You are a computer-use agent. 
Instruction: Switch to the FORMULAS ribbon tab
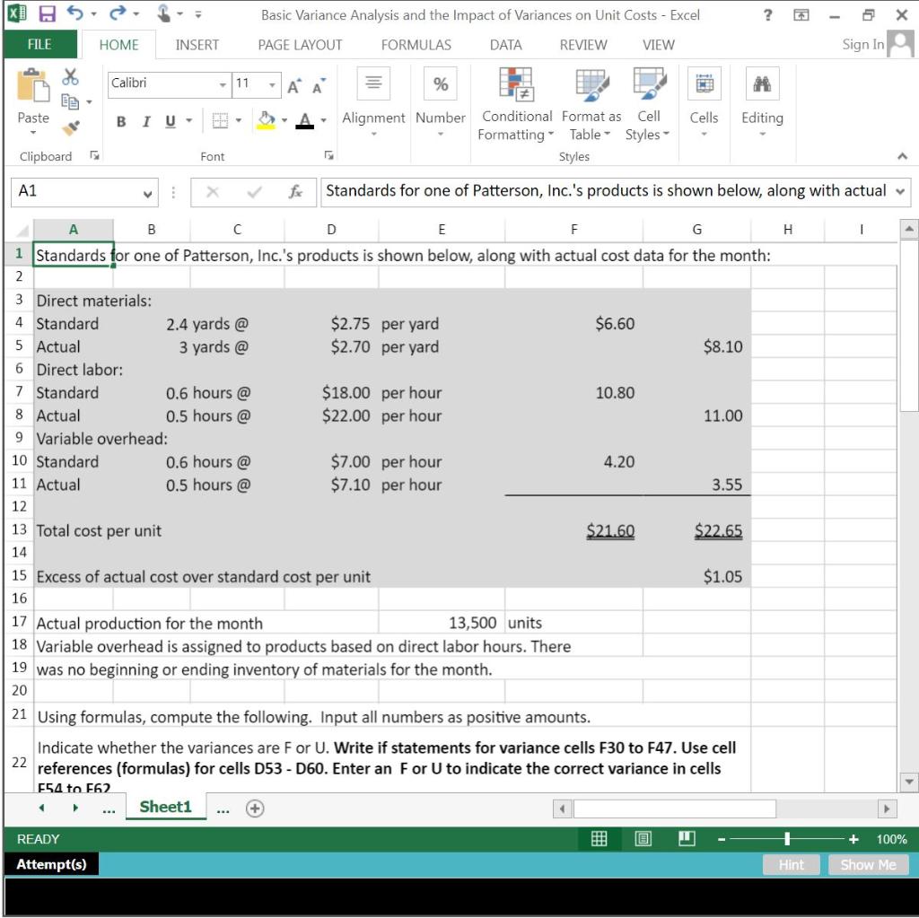(416, 44)
